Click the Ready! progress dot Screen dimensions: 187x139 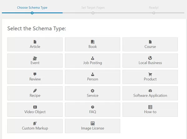(154, 13)
